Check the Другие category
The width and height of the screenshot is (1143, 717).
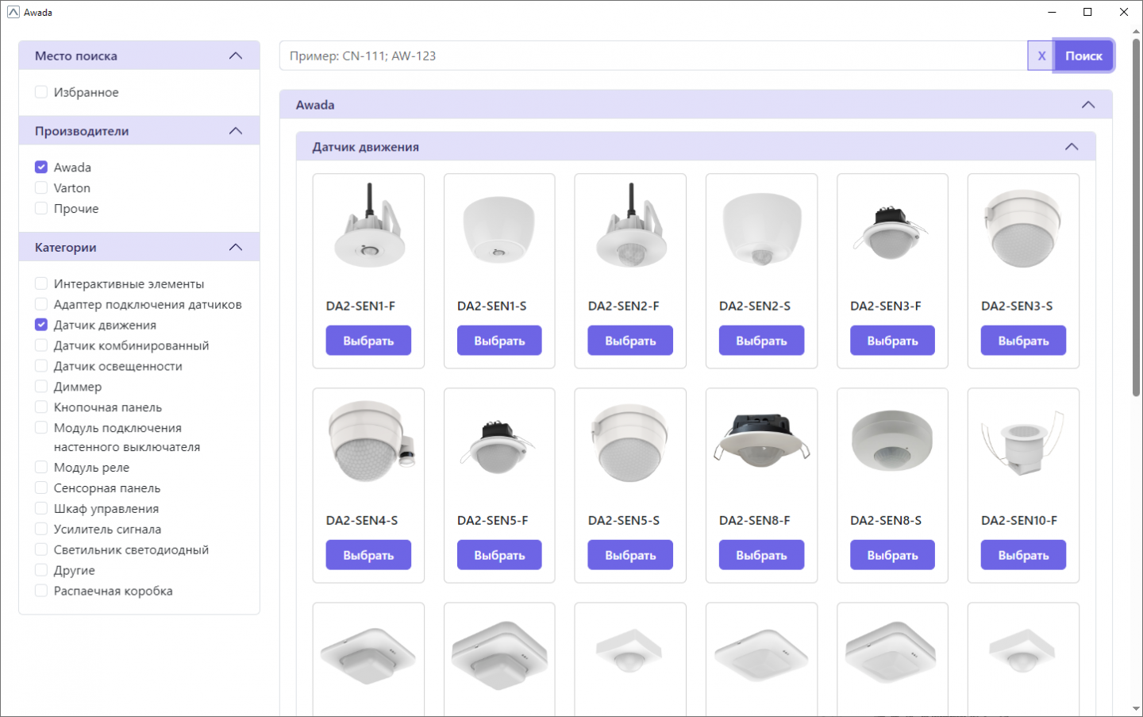[41, 570]
